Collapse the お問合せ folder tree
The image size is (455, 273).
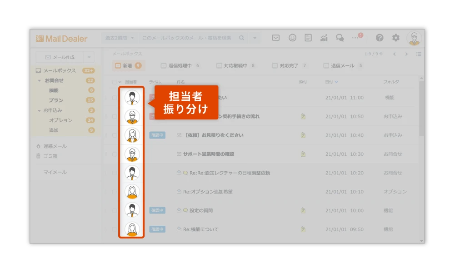(x=39, y=81)
